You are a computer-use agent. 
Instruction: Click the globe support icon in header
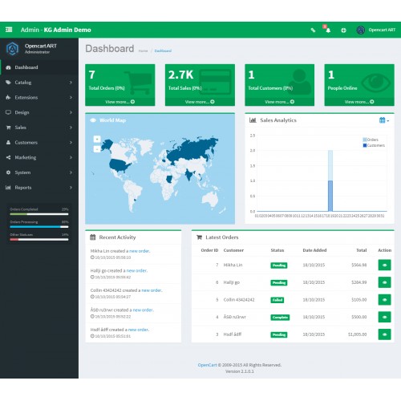[343, 30]
